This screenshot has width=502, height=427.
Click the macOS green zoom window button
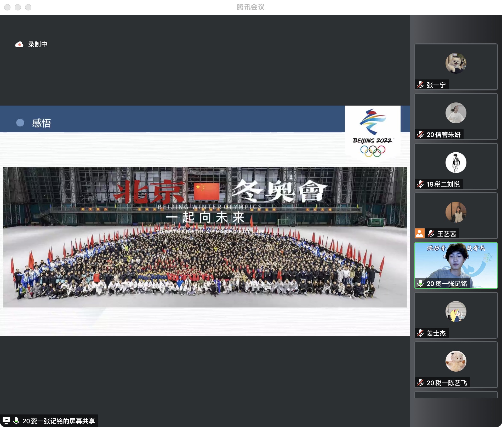point(28,7)
